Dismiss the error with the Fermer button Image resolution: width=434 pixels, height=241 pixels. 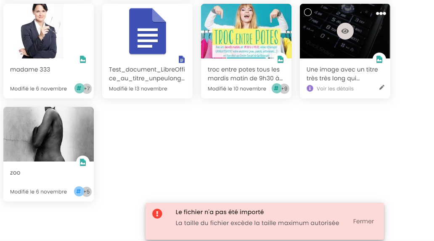(x=363, y=221)
